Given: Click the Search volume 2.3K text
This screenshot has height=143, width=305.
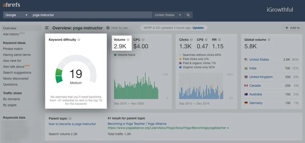Looking at the screenshot, I should click(x=63, y=134).
